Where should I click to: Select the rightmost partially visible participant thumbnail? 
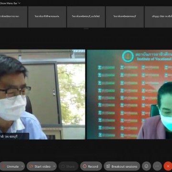[158, 17]
